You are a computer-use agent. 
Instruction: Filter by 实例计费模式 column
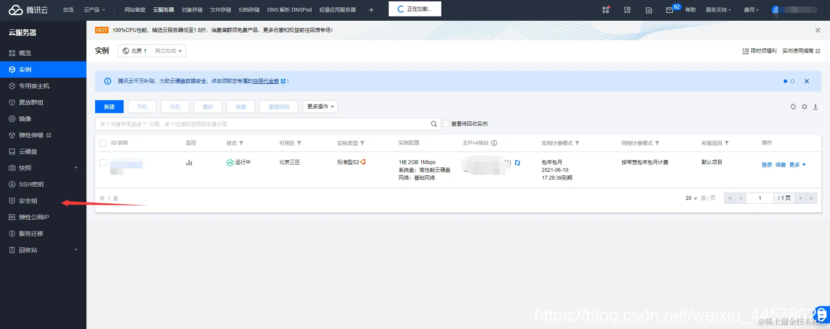point(577,143)
